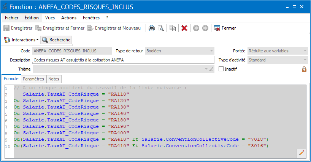Click "RA400" value in formula
Viewport: 311px width, 162px height.
(119, 133)
